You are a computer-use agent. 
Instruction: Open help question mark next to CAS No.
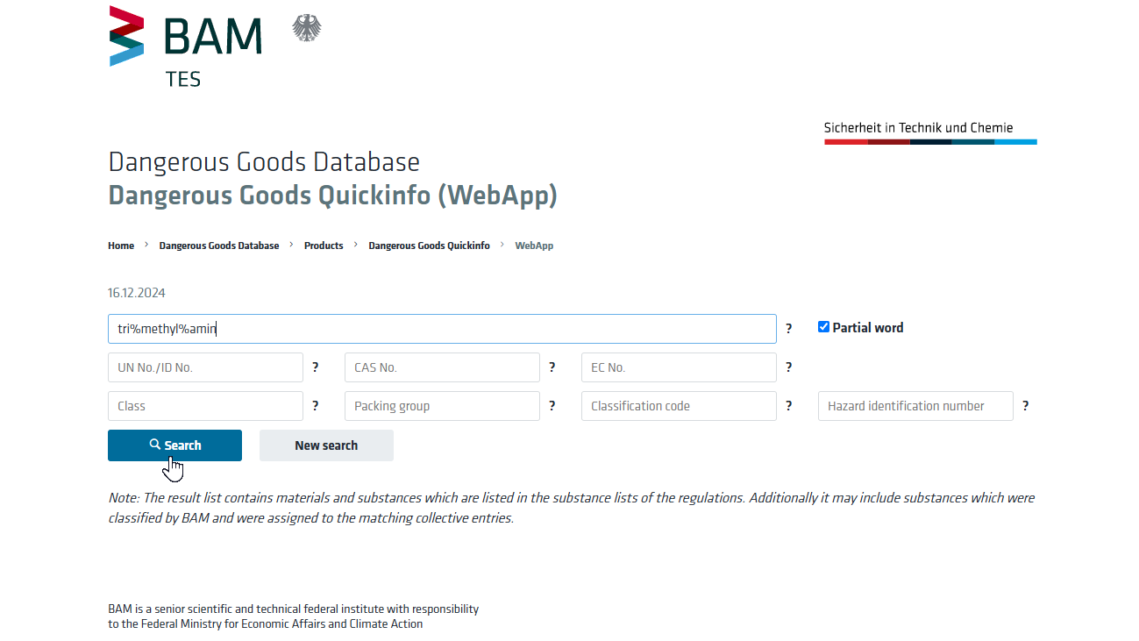click(552, 367)
